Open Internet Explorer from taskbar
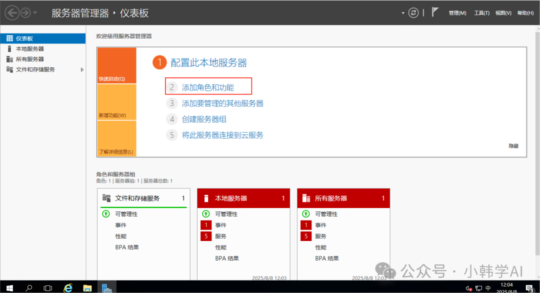 tap(68, 287)
